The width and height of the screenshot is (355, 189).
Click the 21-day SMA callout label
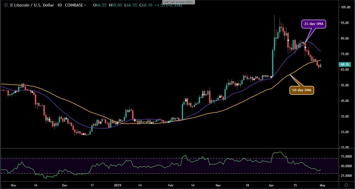pyautogui.click(x=313, y=24)
